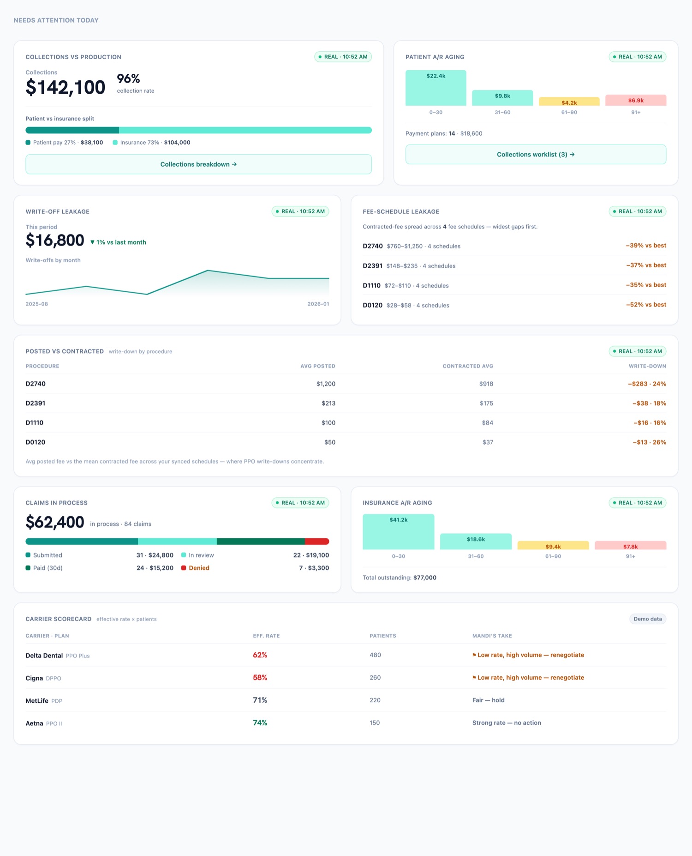Click the REAL badge on Fee-Schedule Leakage
Screen dimensions: 692x856
coord(637,211)
